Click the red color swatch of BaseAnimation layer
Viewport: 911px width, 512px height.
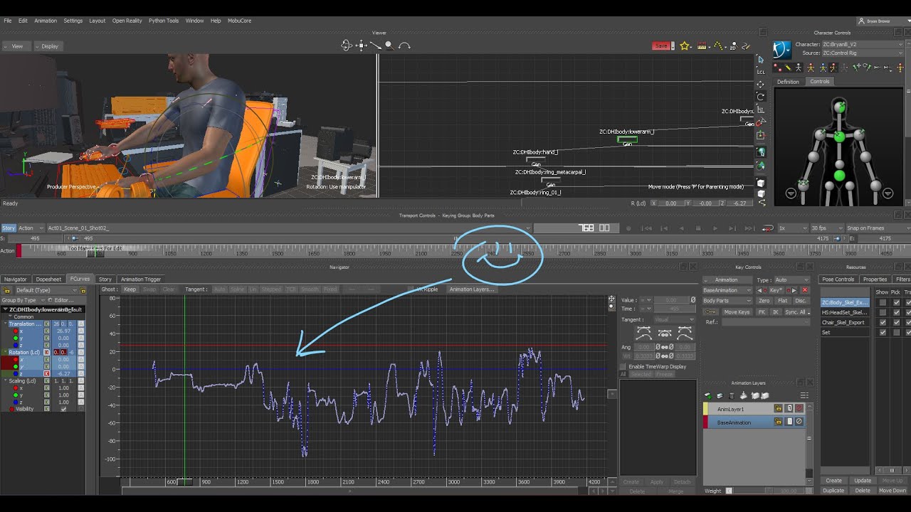[x=706, y=422]
